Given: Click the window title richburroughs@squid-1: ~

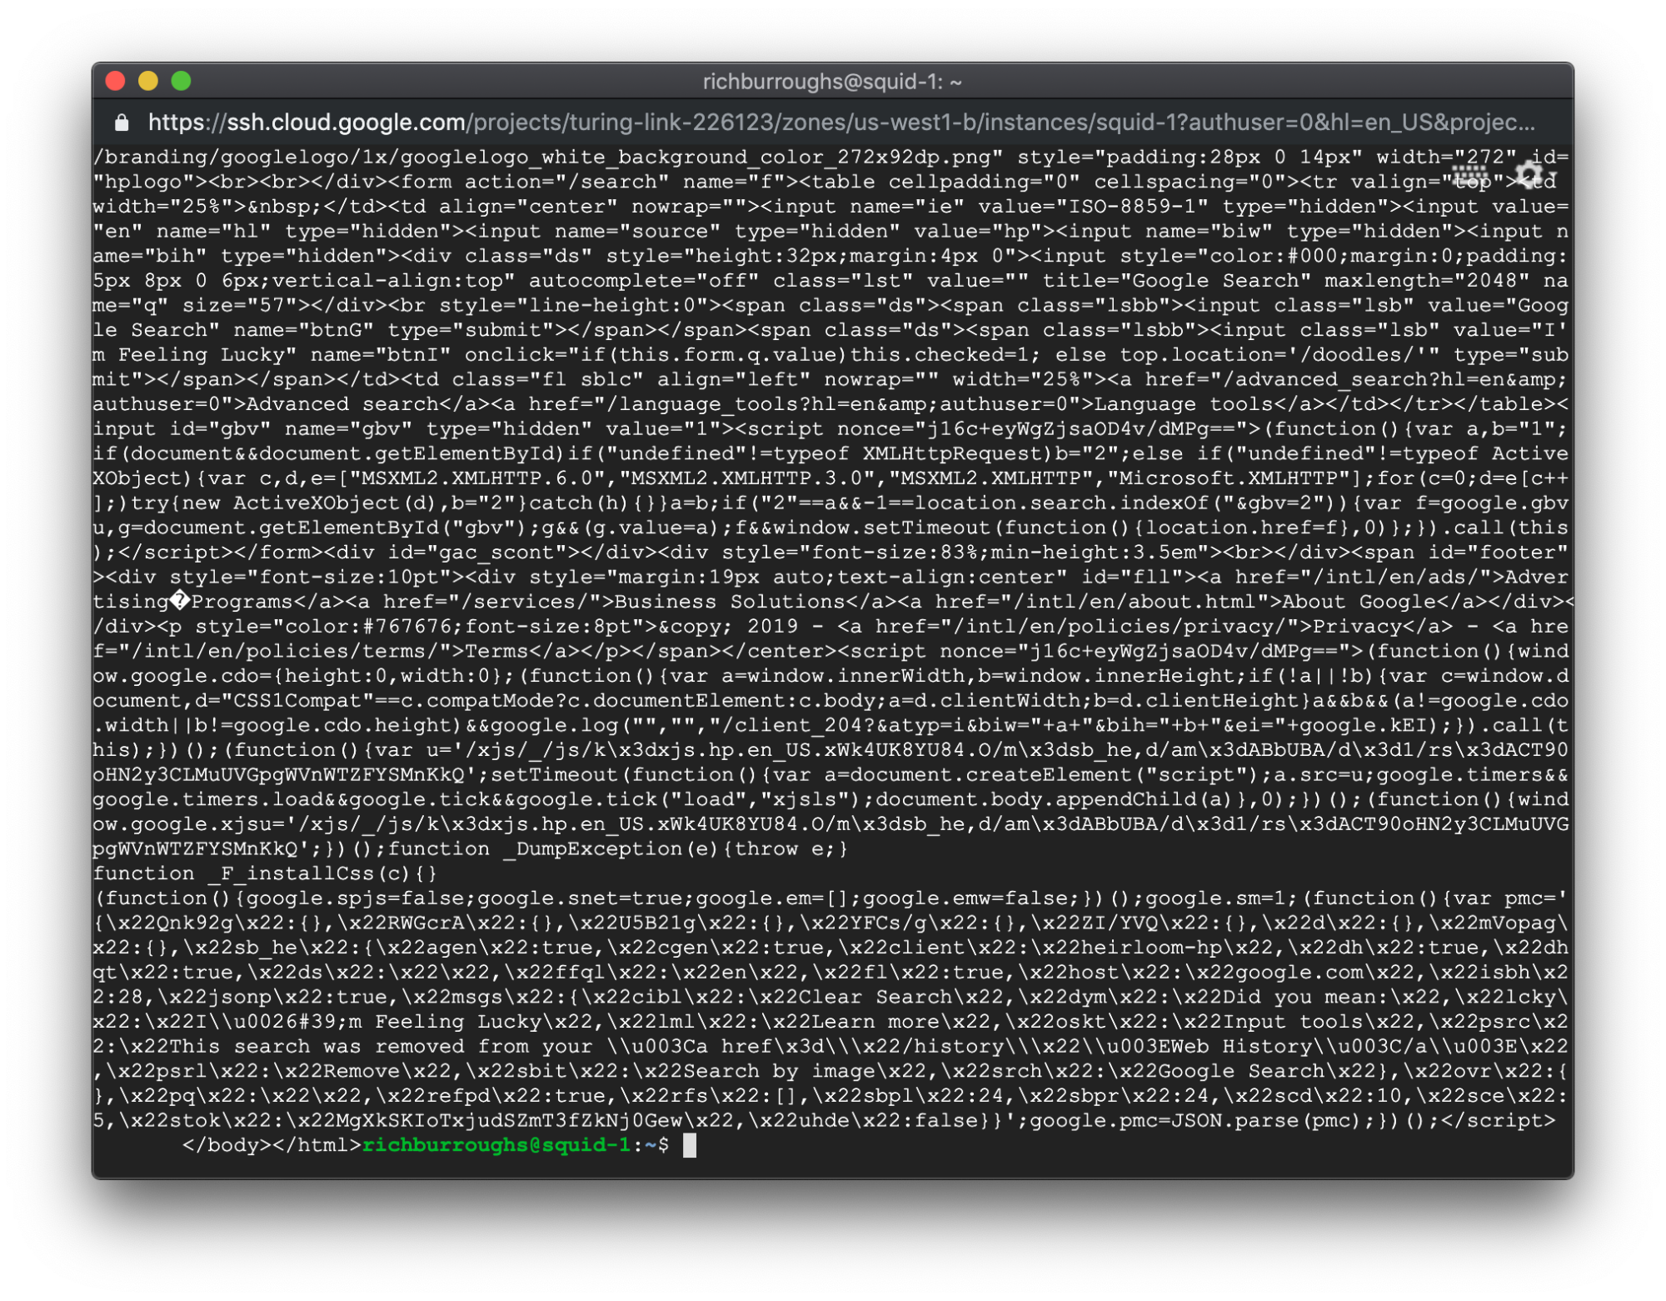Looking at the screenshot, I should click(x=832, y=82).
